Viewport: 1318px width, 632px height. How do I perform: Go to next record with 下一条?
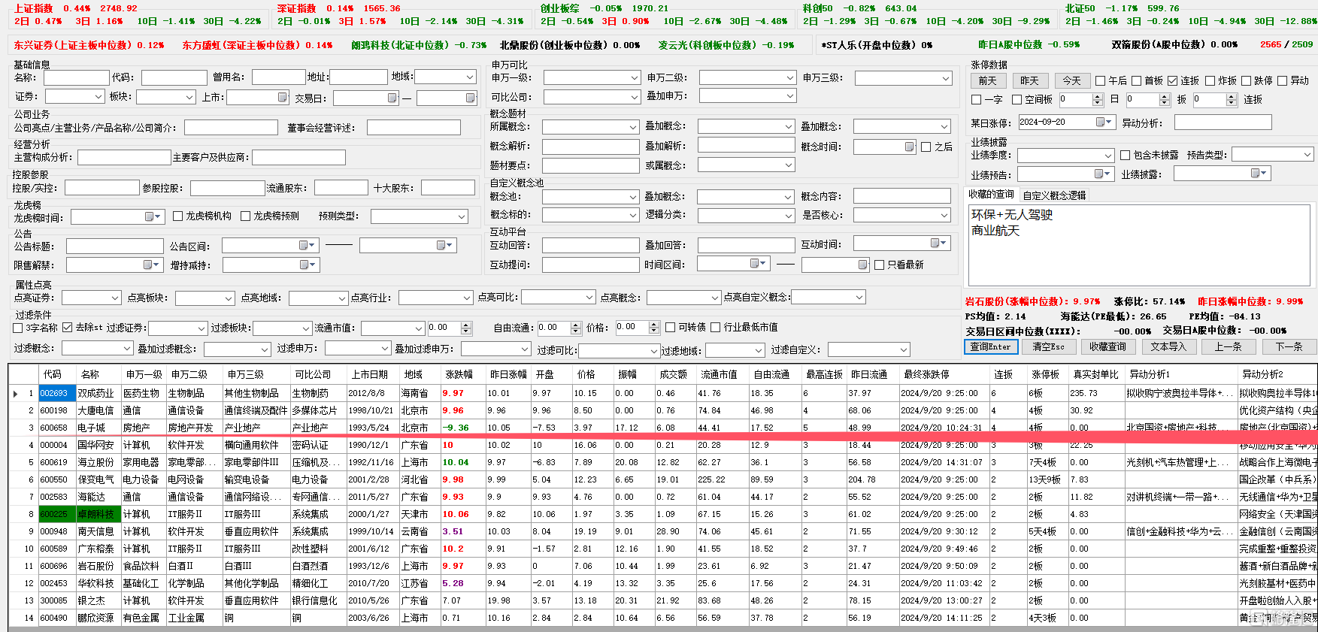1289,346
